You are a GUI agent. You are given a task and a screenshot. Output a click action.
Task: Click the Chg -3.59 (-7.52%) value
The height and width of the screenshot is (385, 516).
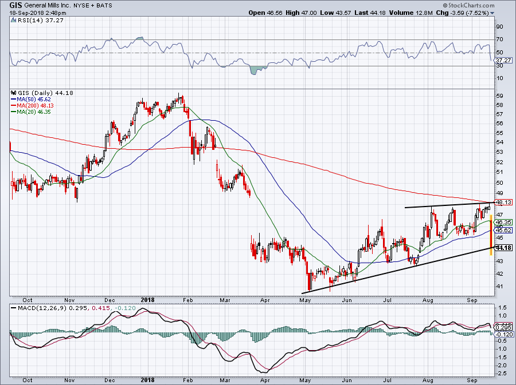[462, 13]
